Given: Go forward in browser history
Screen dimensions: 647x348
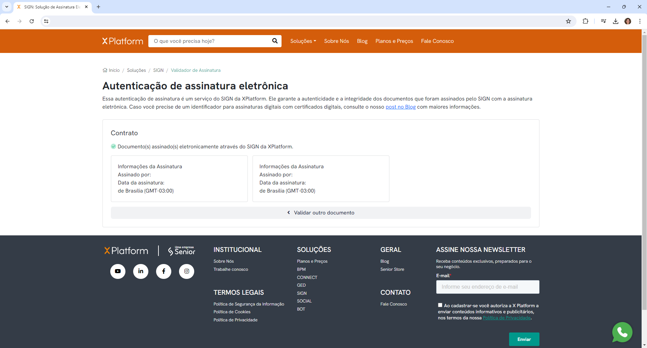Looking at the screenshot, I should pos(20,21).
